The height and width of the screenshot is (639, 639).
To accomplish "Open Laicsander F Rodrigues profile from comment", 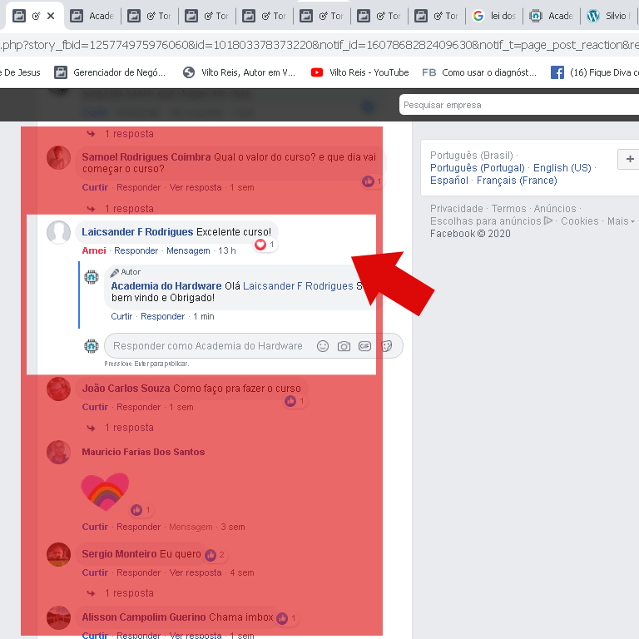I will [x=137, y=232].
